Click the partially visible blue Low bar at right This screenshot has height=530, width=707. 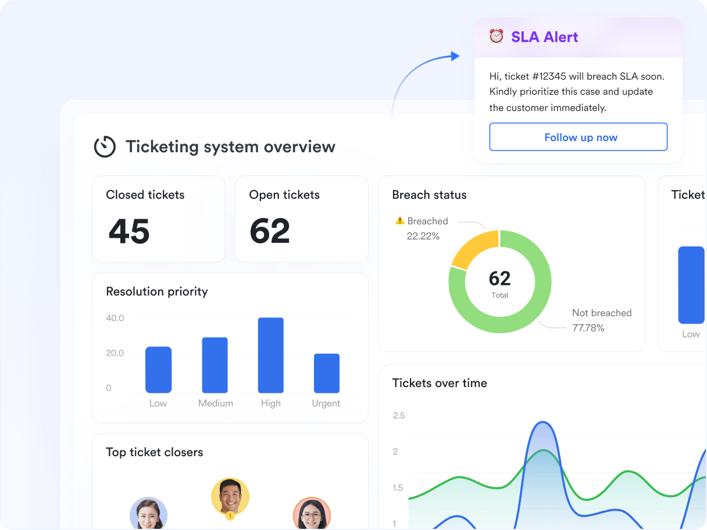point(691,285)
